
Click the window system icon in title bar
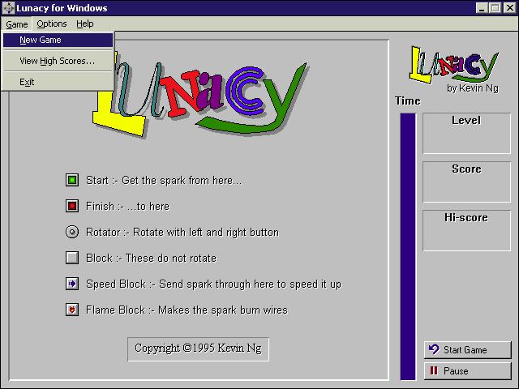pyautogui.click(x=8, y=8)
